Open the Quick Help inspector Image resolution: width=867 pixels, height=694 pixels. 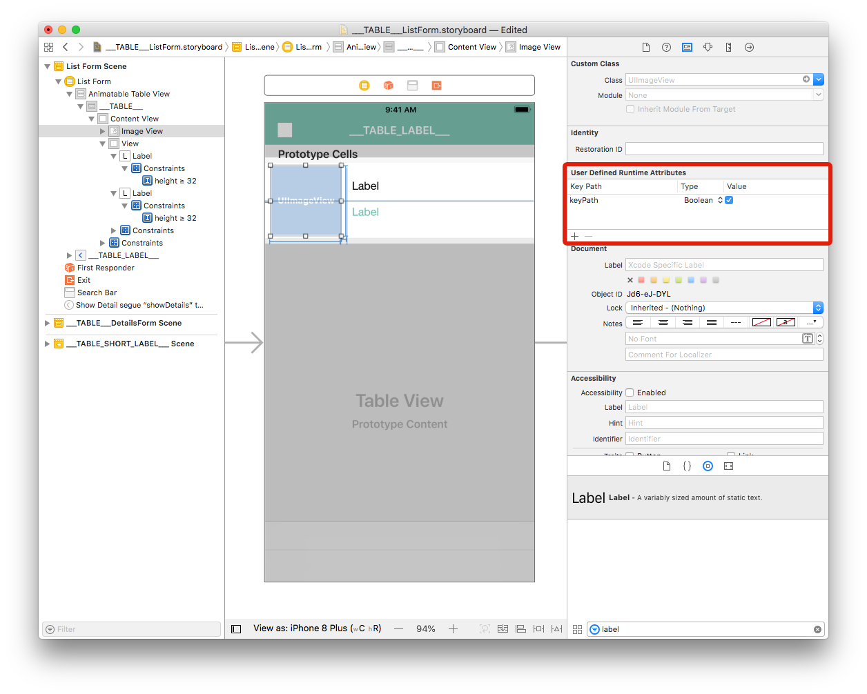(666, 48)
